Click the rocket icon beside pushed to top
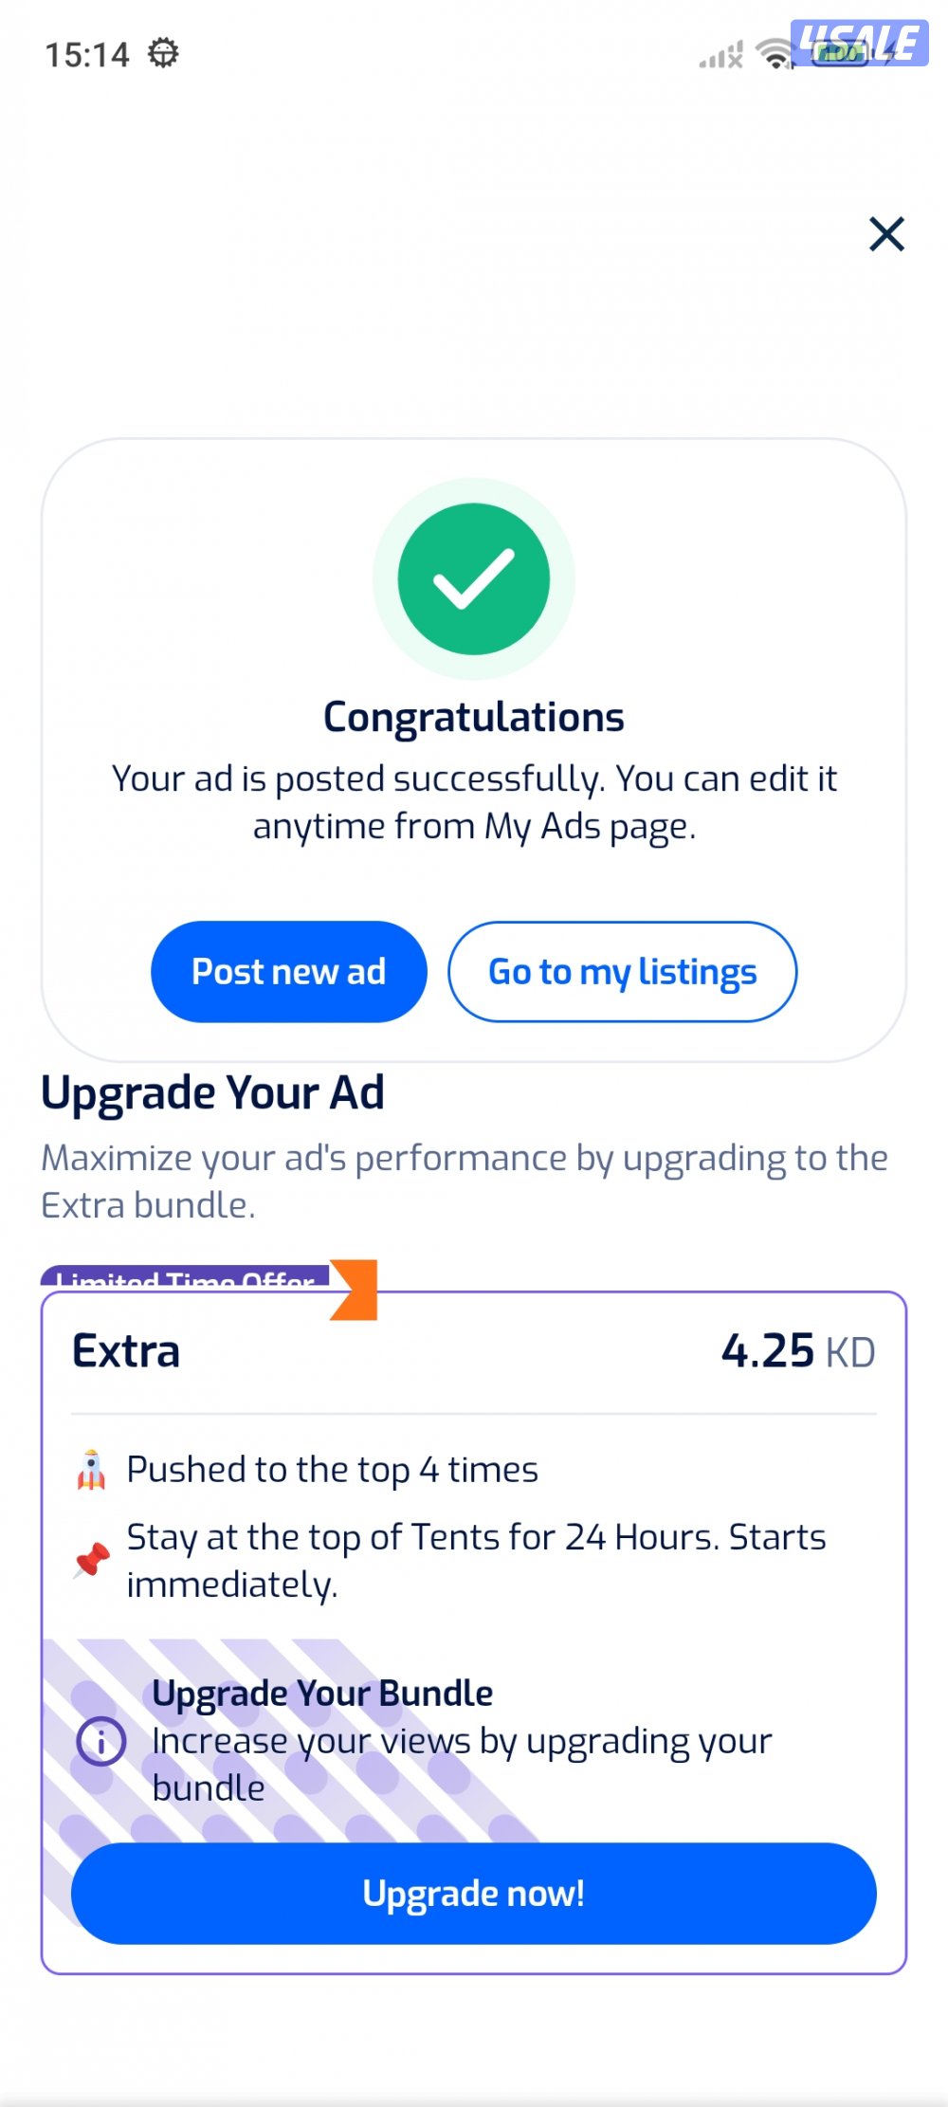 coord(91,1470)
